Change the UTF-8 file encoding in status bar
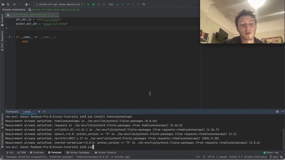Viewport: 285px width, 160px height. click(x=211, y=157)
